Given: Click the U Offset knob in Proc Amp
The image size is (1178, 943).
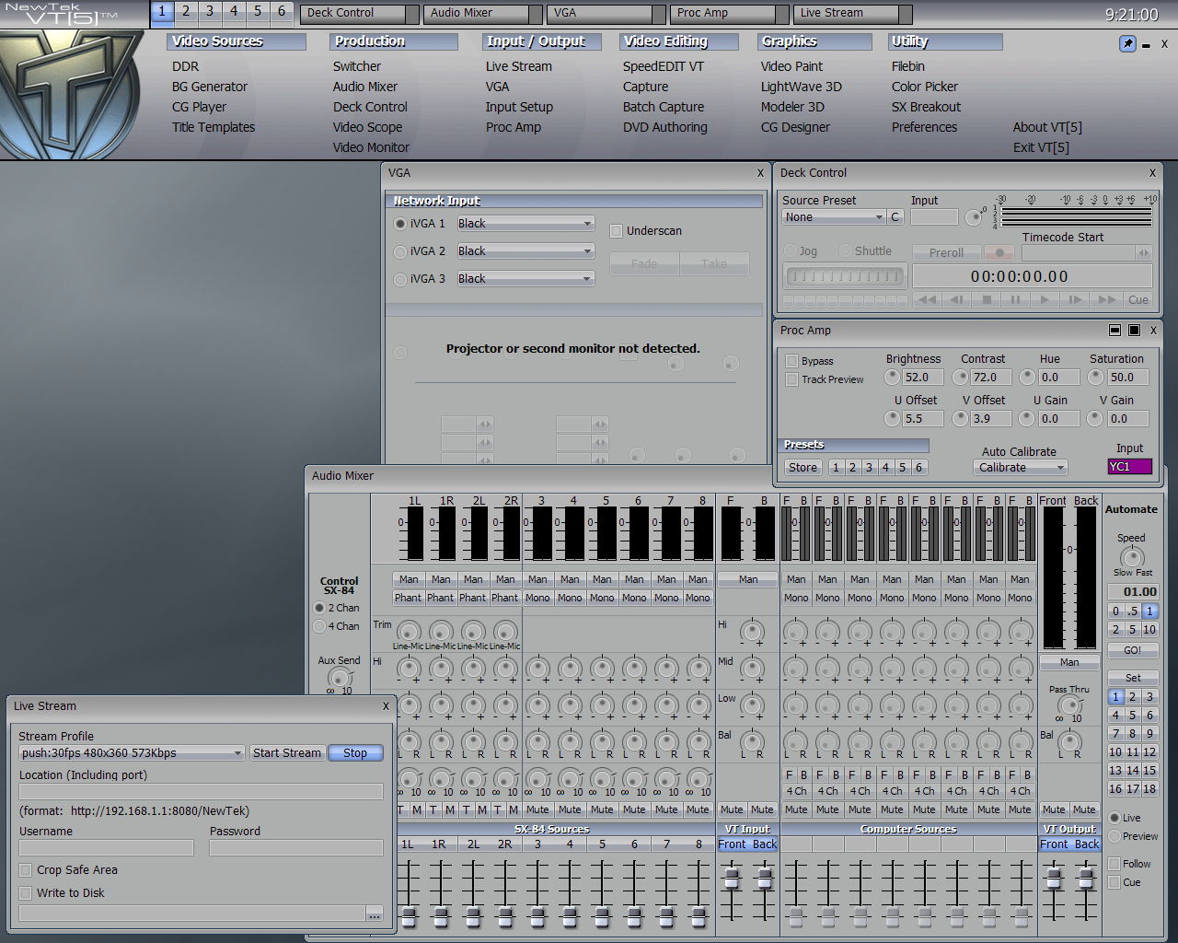Looking at the screenshot, I should (892, 418).
